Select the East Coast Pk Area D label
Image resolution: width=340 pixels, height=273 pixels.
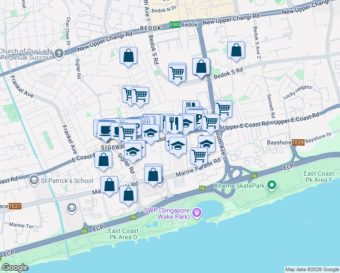click(123, 234)
